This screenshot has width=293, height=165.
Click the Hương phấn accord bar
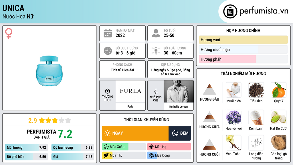tap(243, 59)
